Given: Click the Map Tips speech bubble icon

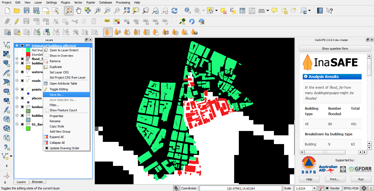Looking at the screenshot, I should click(x=274, y=11).
